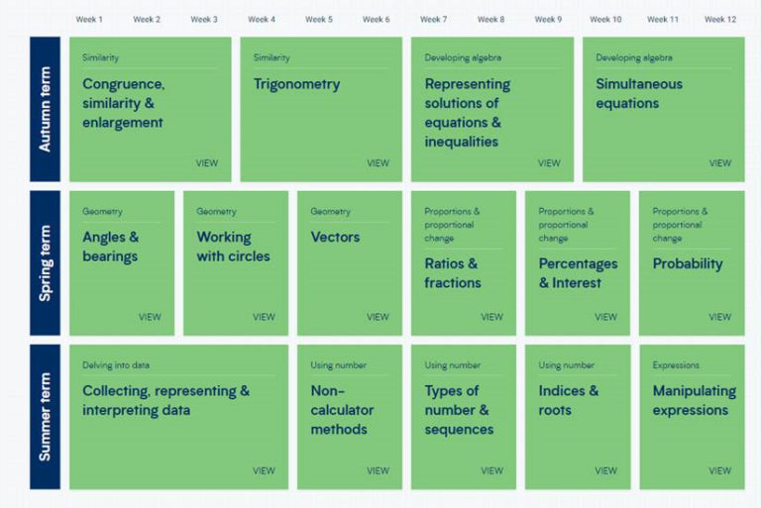Click the Manipulating expressions title
The height and width of the screenshot is (508, 761).
click(694, 400)
